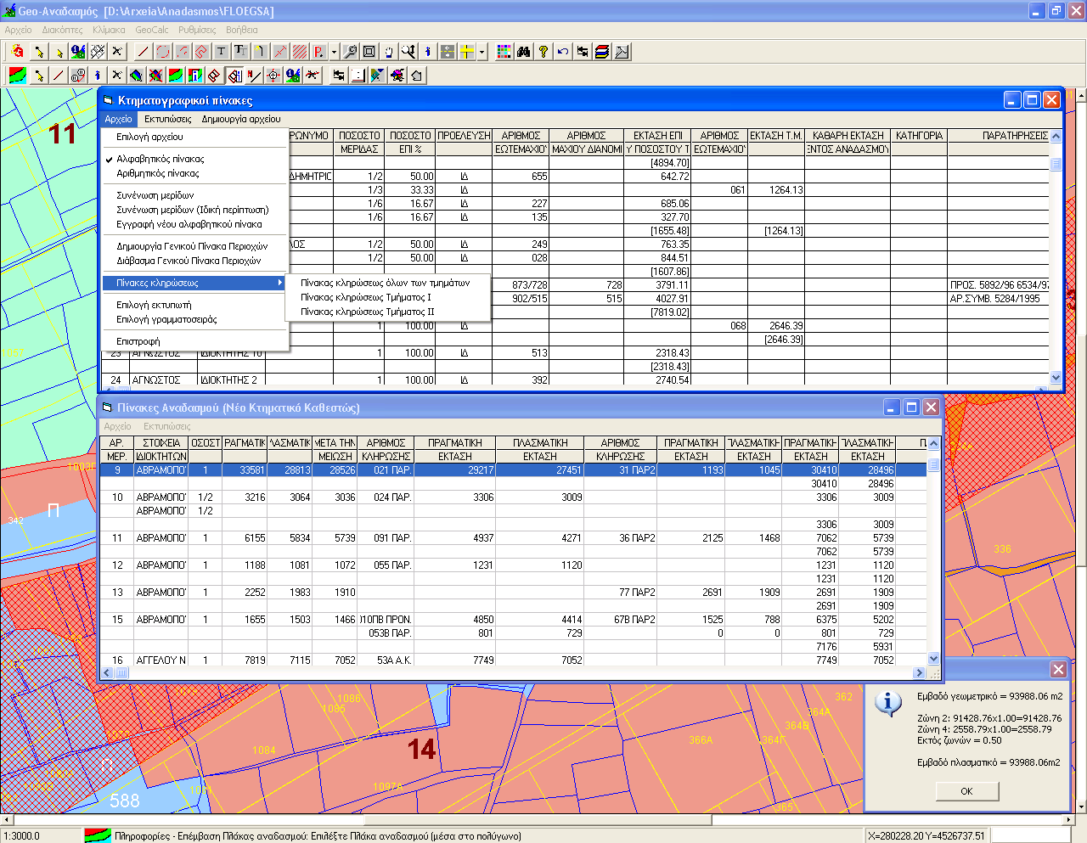Select the text T tool

221,52
